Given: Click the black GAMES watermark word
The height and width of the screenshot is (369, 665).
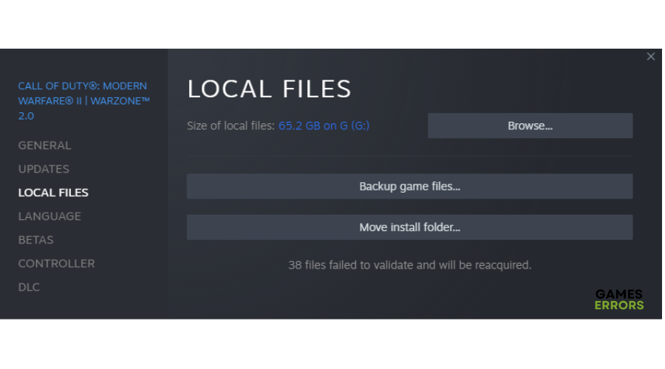Looking at the screenshot, I should pyautogui.click(x=618, y=294).
